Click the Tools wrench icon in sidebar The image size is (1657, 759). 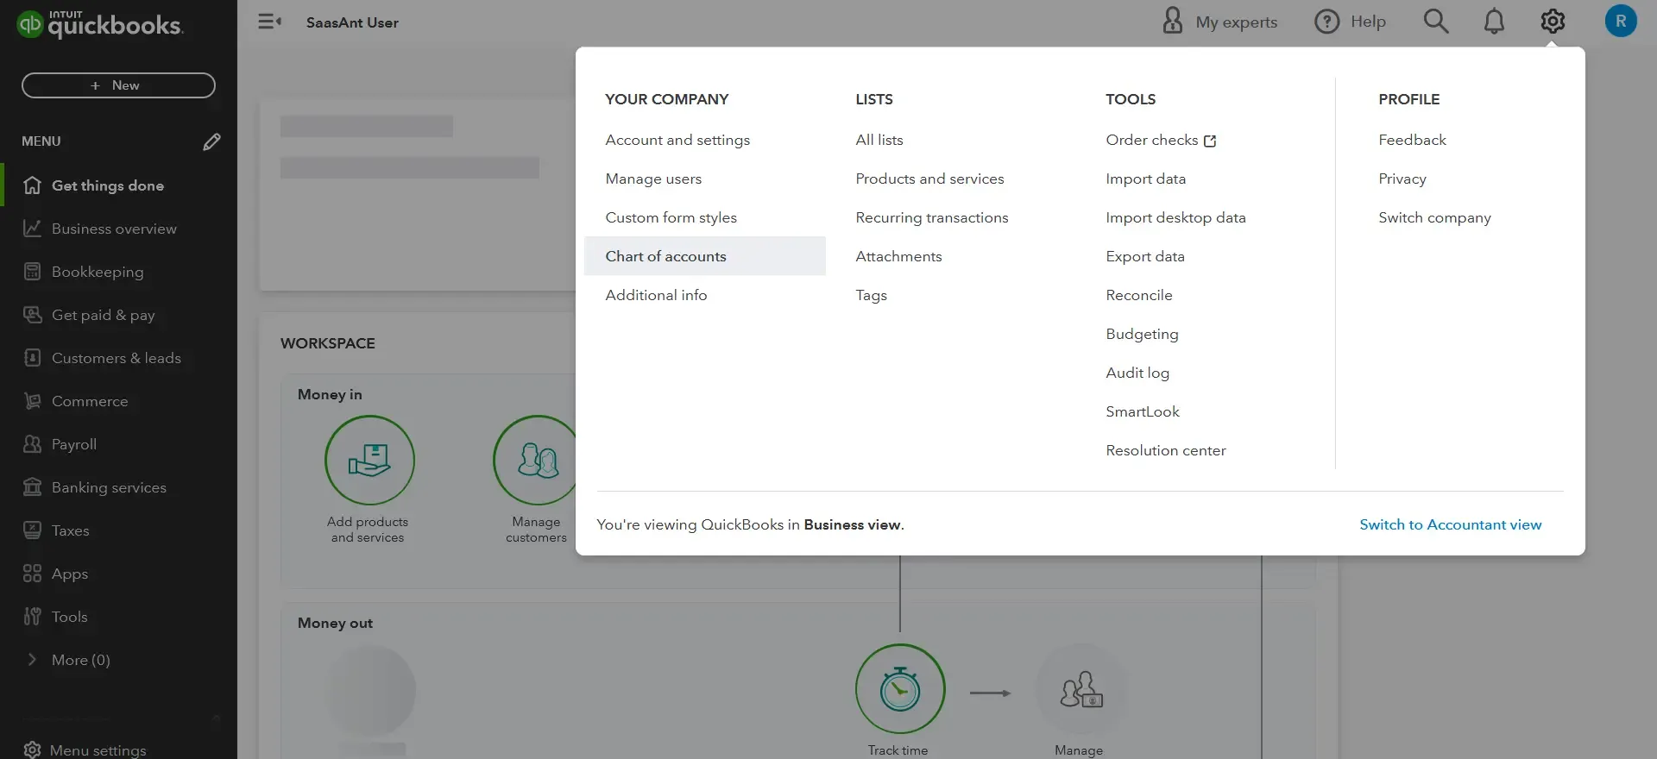tap(32, 617)
